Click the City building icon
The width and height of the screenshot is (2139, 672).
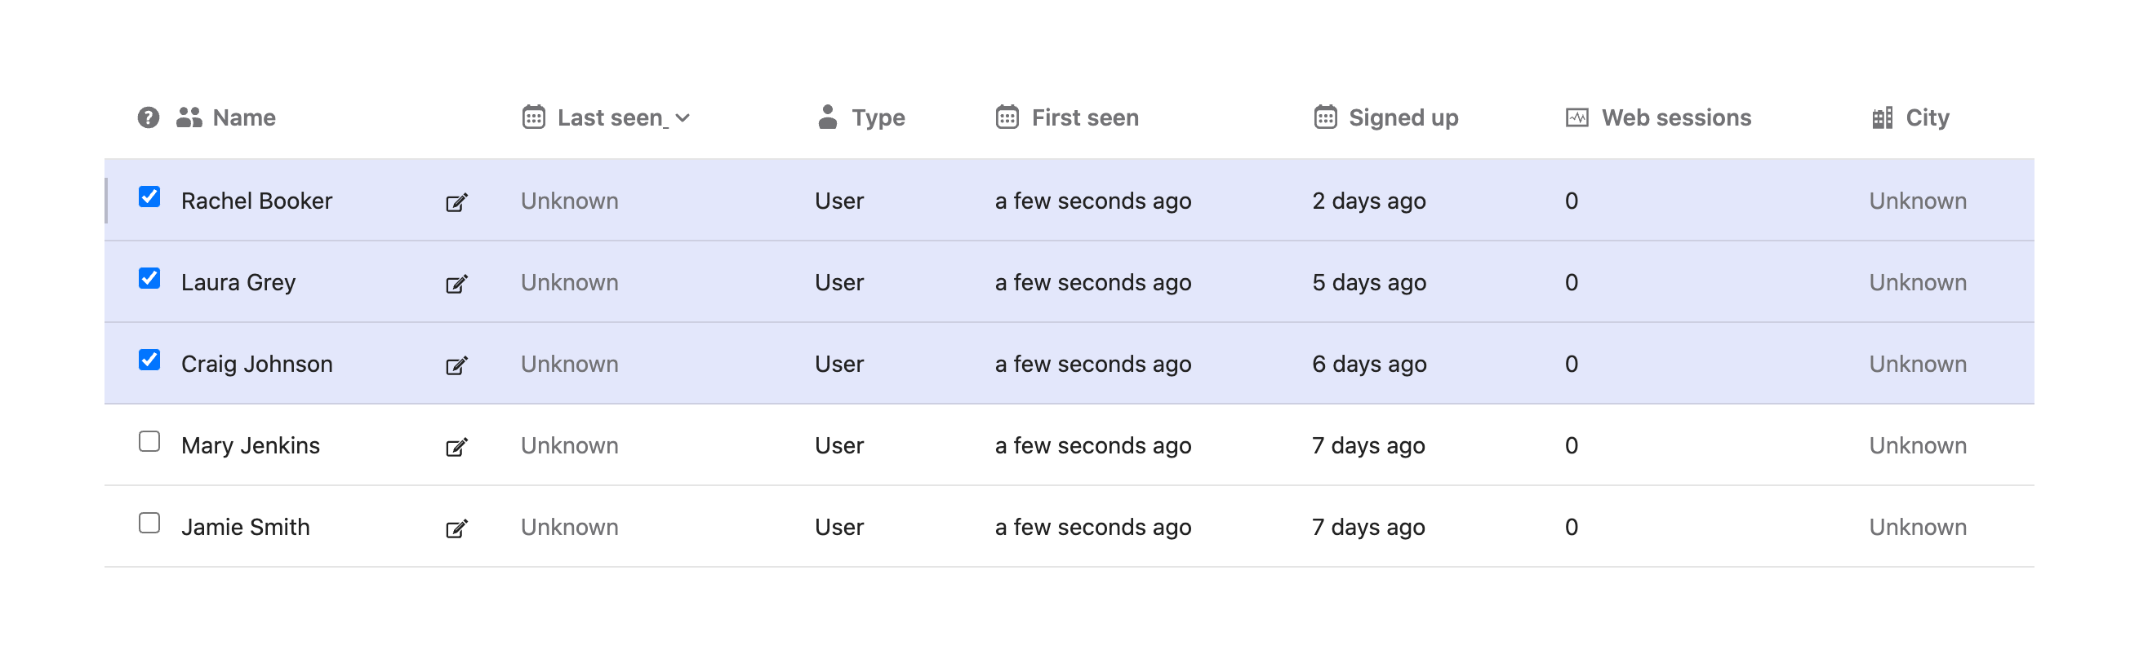pyautogui.click(x=1883, y=117)
